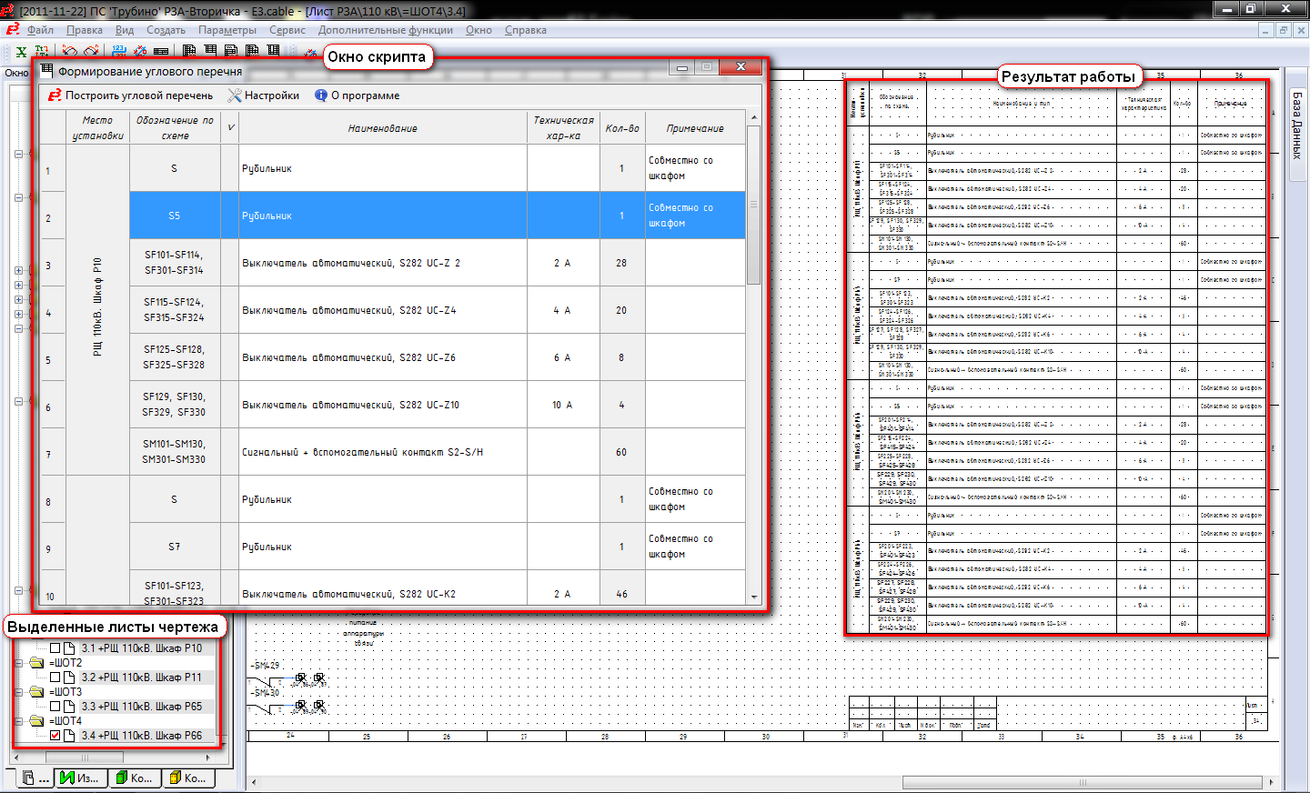Click the undo arrow toolbar icon
This screenshot has height=793, width=1310.
point(70,52)
